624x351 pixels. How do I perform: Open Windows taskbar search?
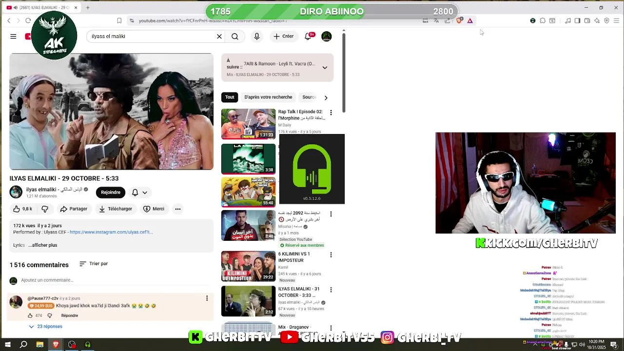point(23,345)
